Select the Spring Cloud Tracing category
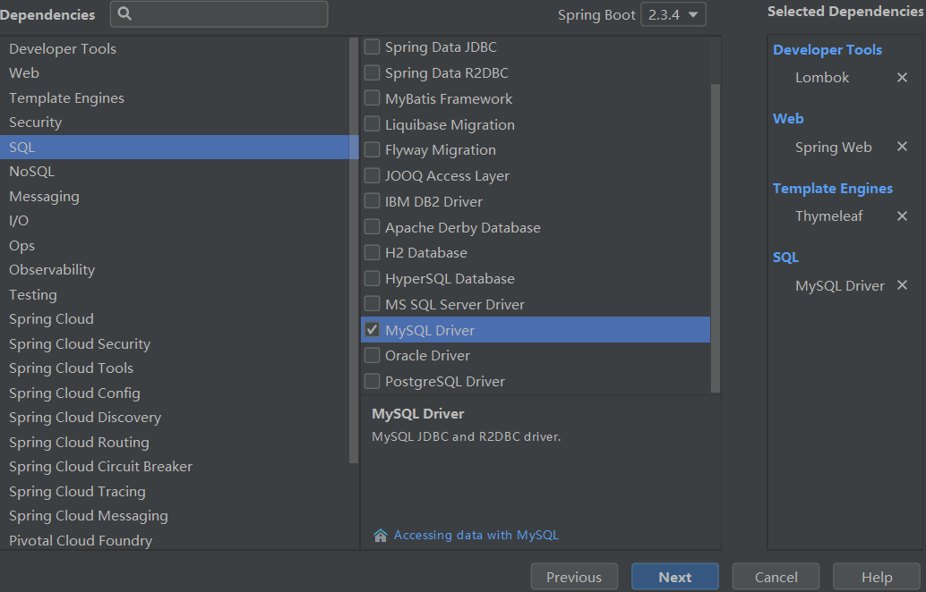This screenshot has height=592, width=926. click(x=175, y=491)
